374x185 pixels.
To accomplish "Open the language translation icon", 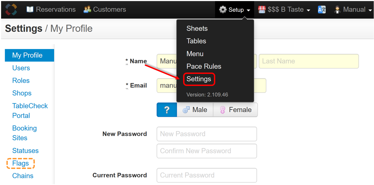I will (322, 10).
